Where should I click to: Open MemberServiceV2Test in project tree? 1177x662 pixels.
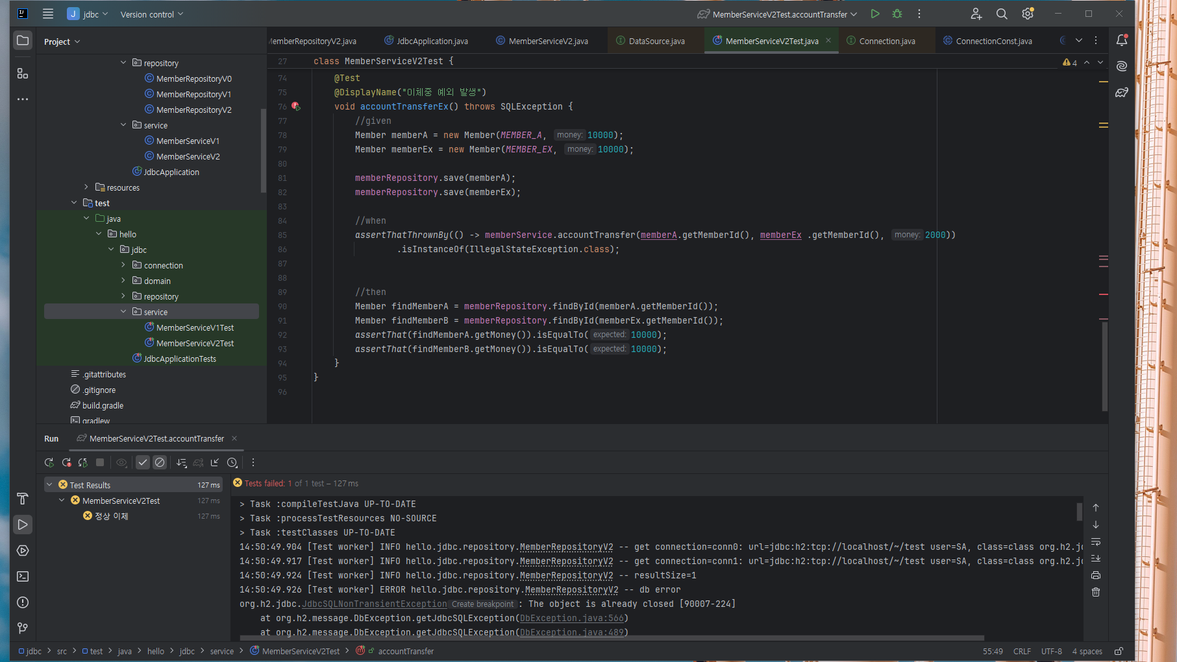[x=195, y=343]
